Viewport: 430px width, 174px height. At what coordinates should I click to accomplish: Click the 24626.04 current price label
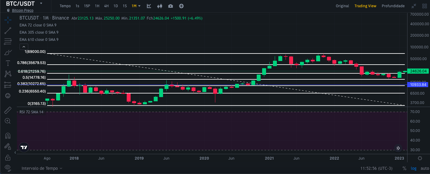[x=418, y=71]
